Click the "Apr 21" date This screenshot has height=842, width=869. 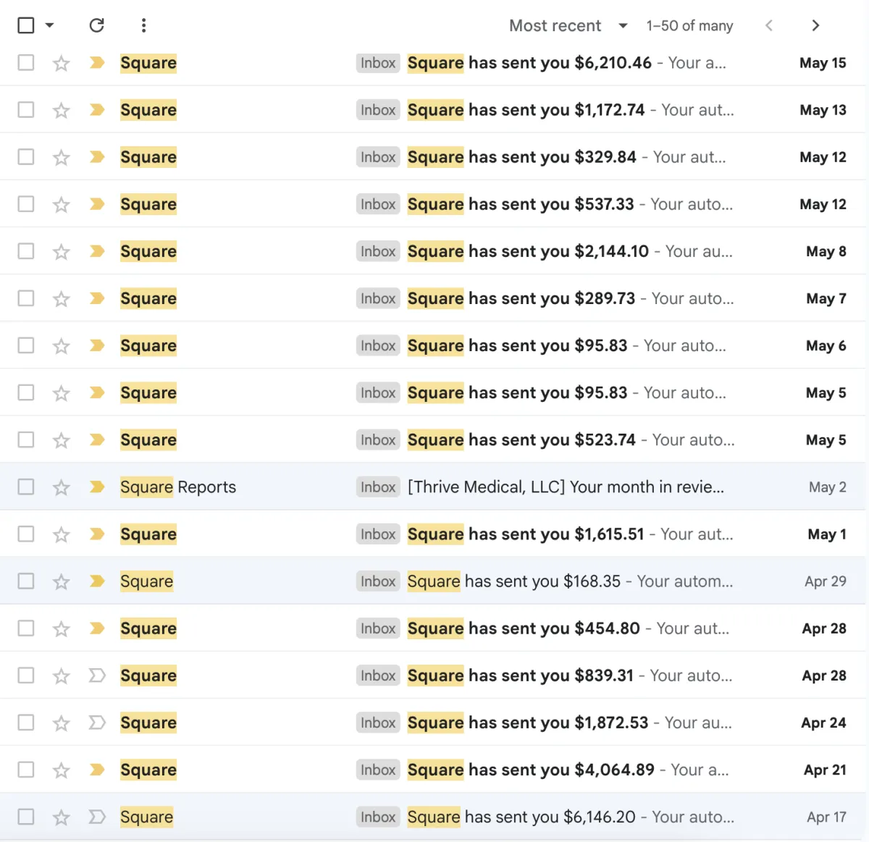(825, 770)
